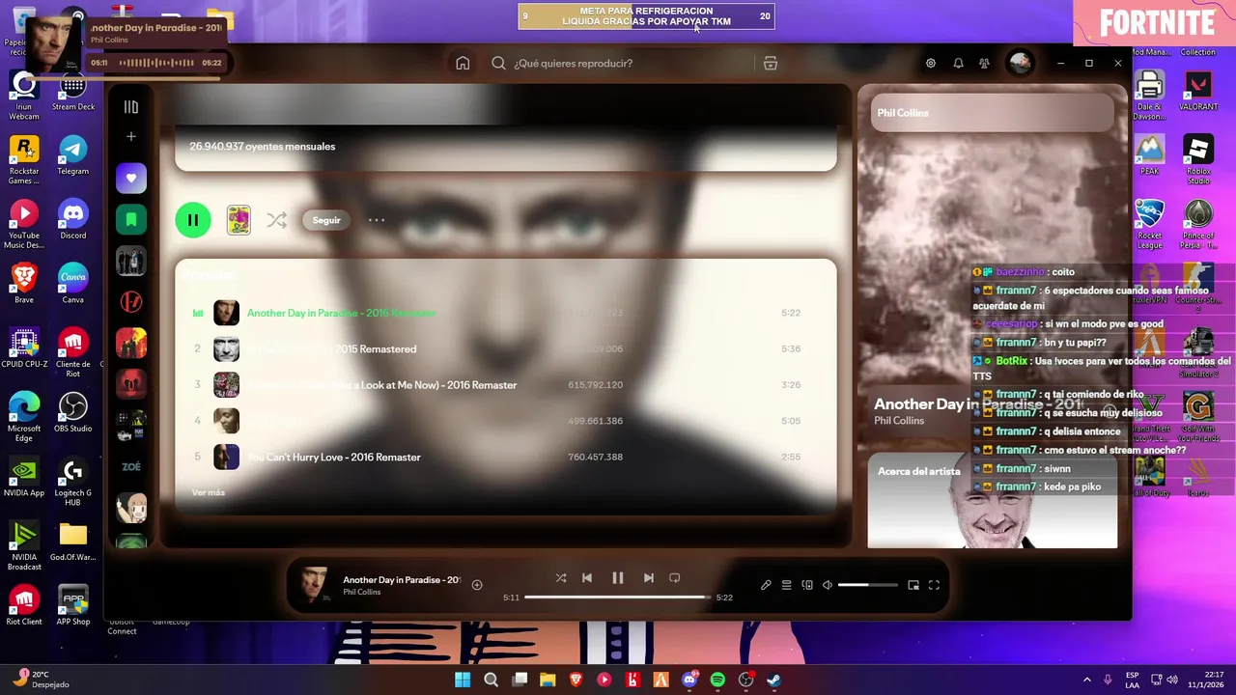Open VALORANT desktop shortcut
Viewport: 1236px width, 695px height.
1198,92
